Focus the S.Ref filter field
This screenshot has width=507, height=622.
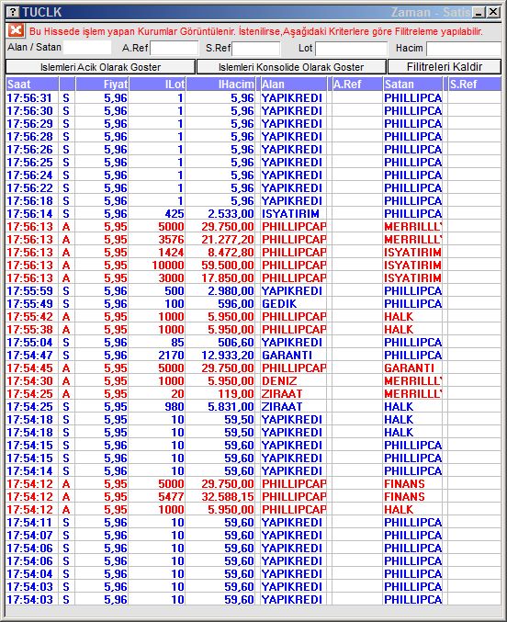pyautogui.click(x=256, y=49)
